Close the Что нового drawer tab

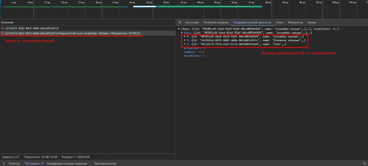[x=43, y=163]
